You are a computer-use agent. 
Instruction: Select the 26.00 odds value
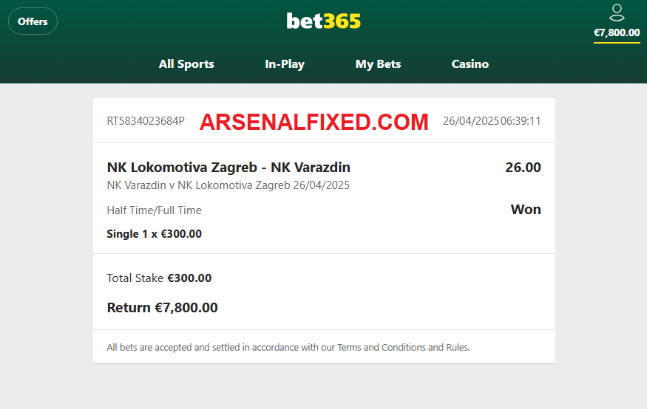(x=523, y=168)
